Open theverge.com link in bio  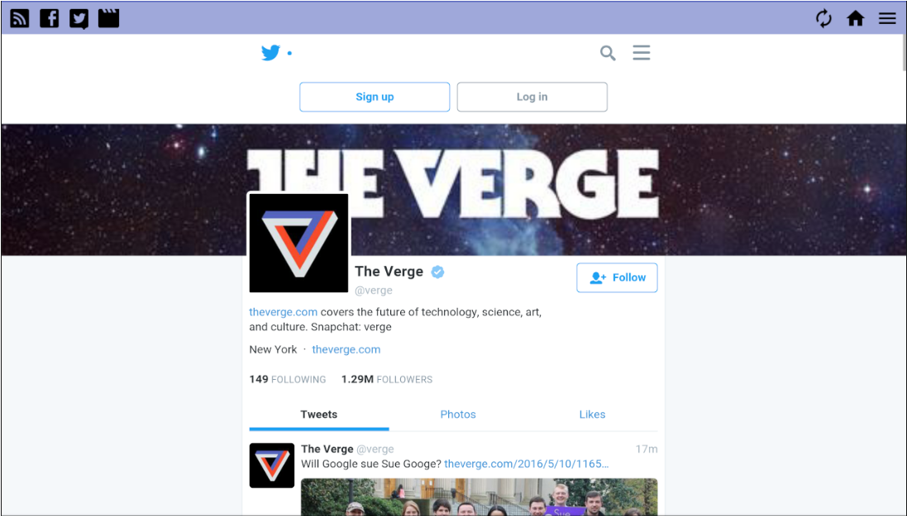click(x=284, y=312)
